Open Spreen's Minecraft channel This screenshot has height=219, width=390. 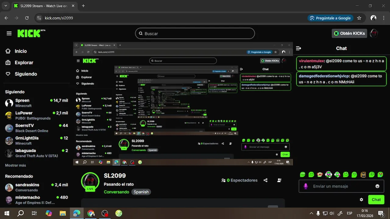click(x=37, y=103)
